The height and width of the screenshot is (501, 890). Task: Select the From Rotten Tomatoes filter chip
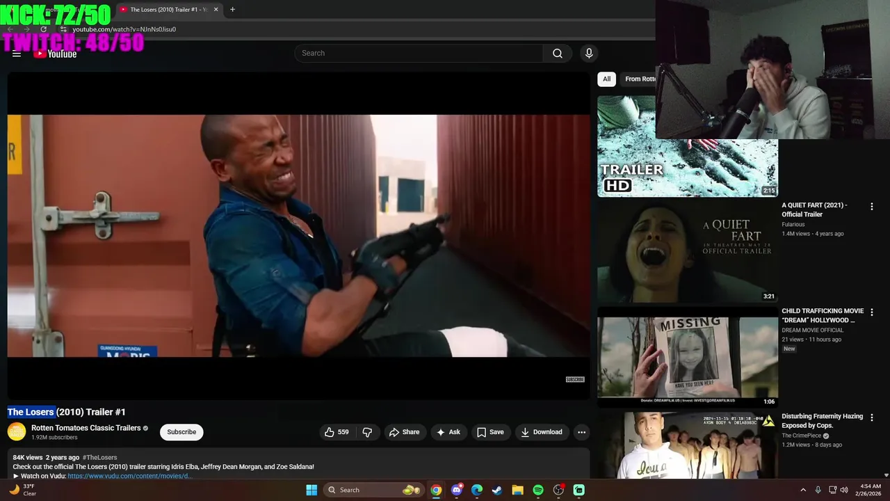pyautogui.click(x=638, y=79)
